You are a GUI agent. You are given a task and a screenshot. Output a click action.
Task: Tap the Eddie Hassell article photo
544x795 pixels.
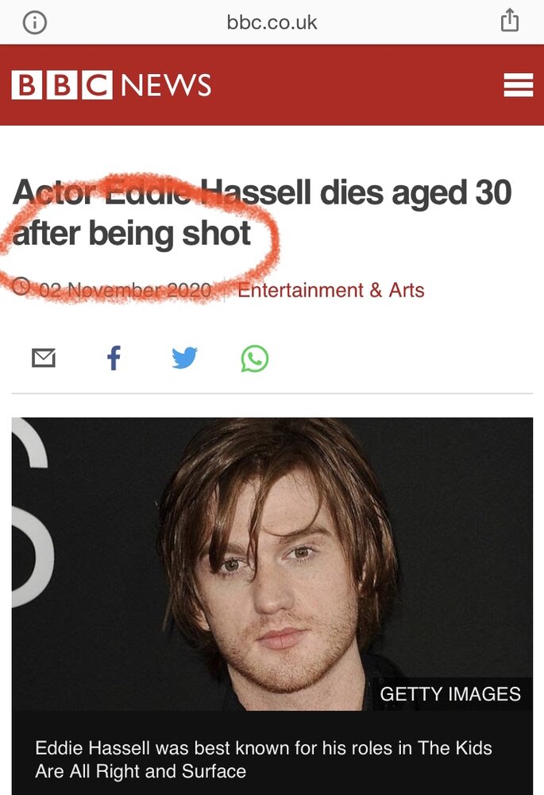[272, 564]
